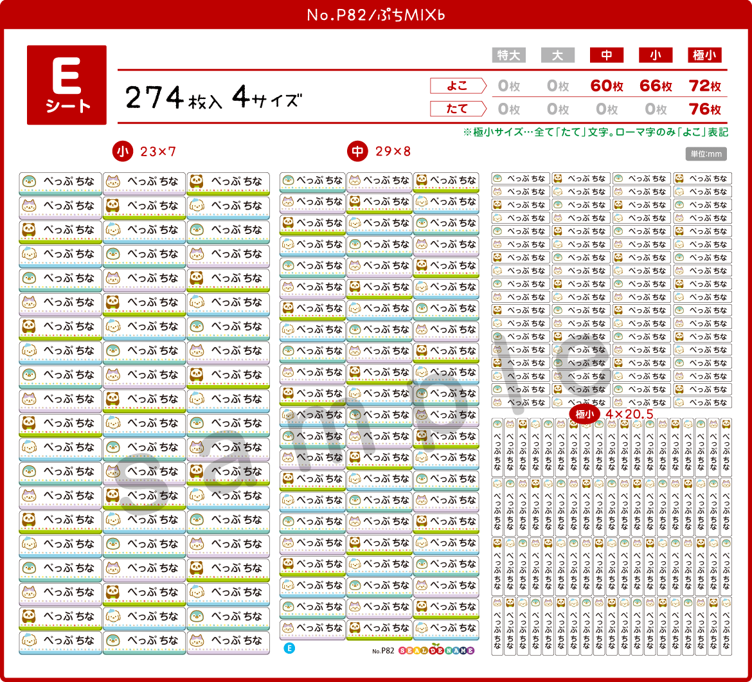This screenshot has height=682, width=752.
Task: Click the red 極小 oval badge beside 4×20.5
Action: tap(584, 414)
